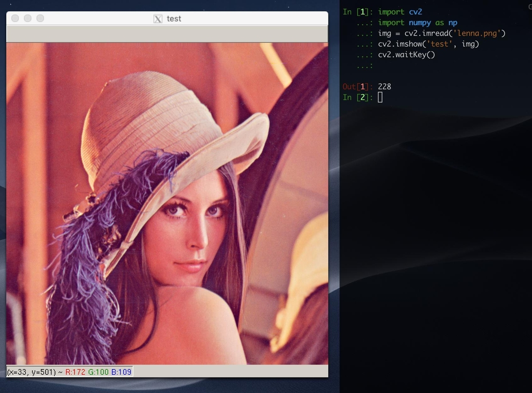Click the cv2.imread('lenna.png') line
The image size is (532, 393).
442,33
